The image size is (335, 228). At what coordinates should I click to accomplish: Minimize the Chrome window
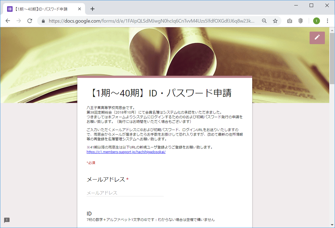pos(296,5)
